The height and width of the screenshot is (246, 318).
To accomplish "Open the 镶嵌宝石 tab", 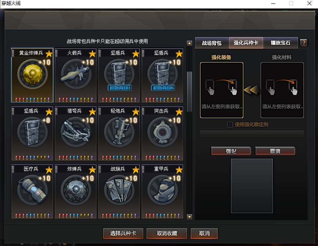I will (x=281, y=43).
